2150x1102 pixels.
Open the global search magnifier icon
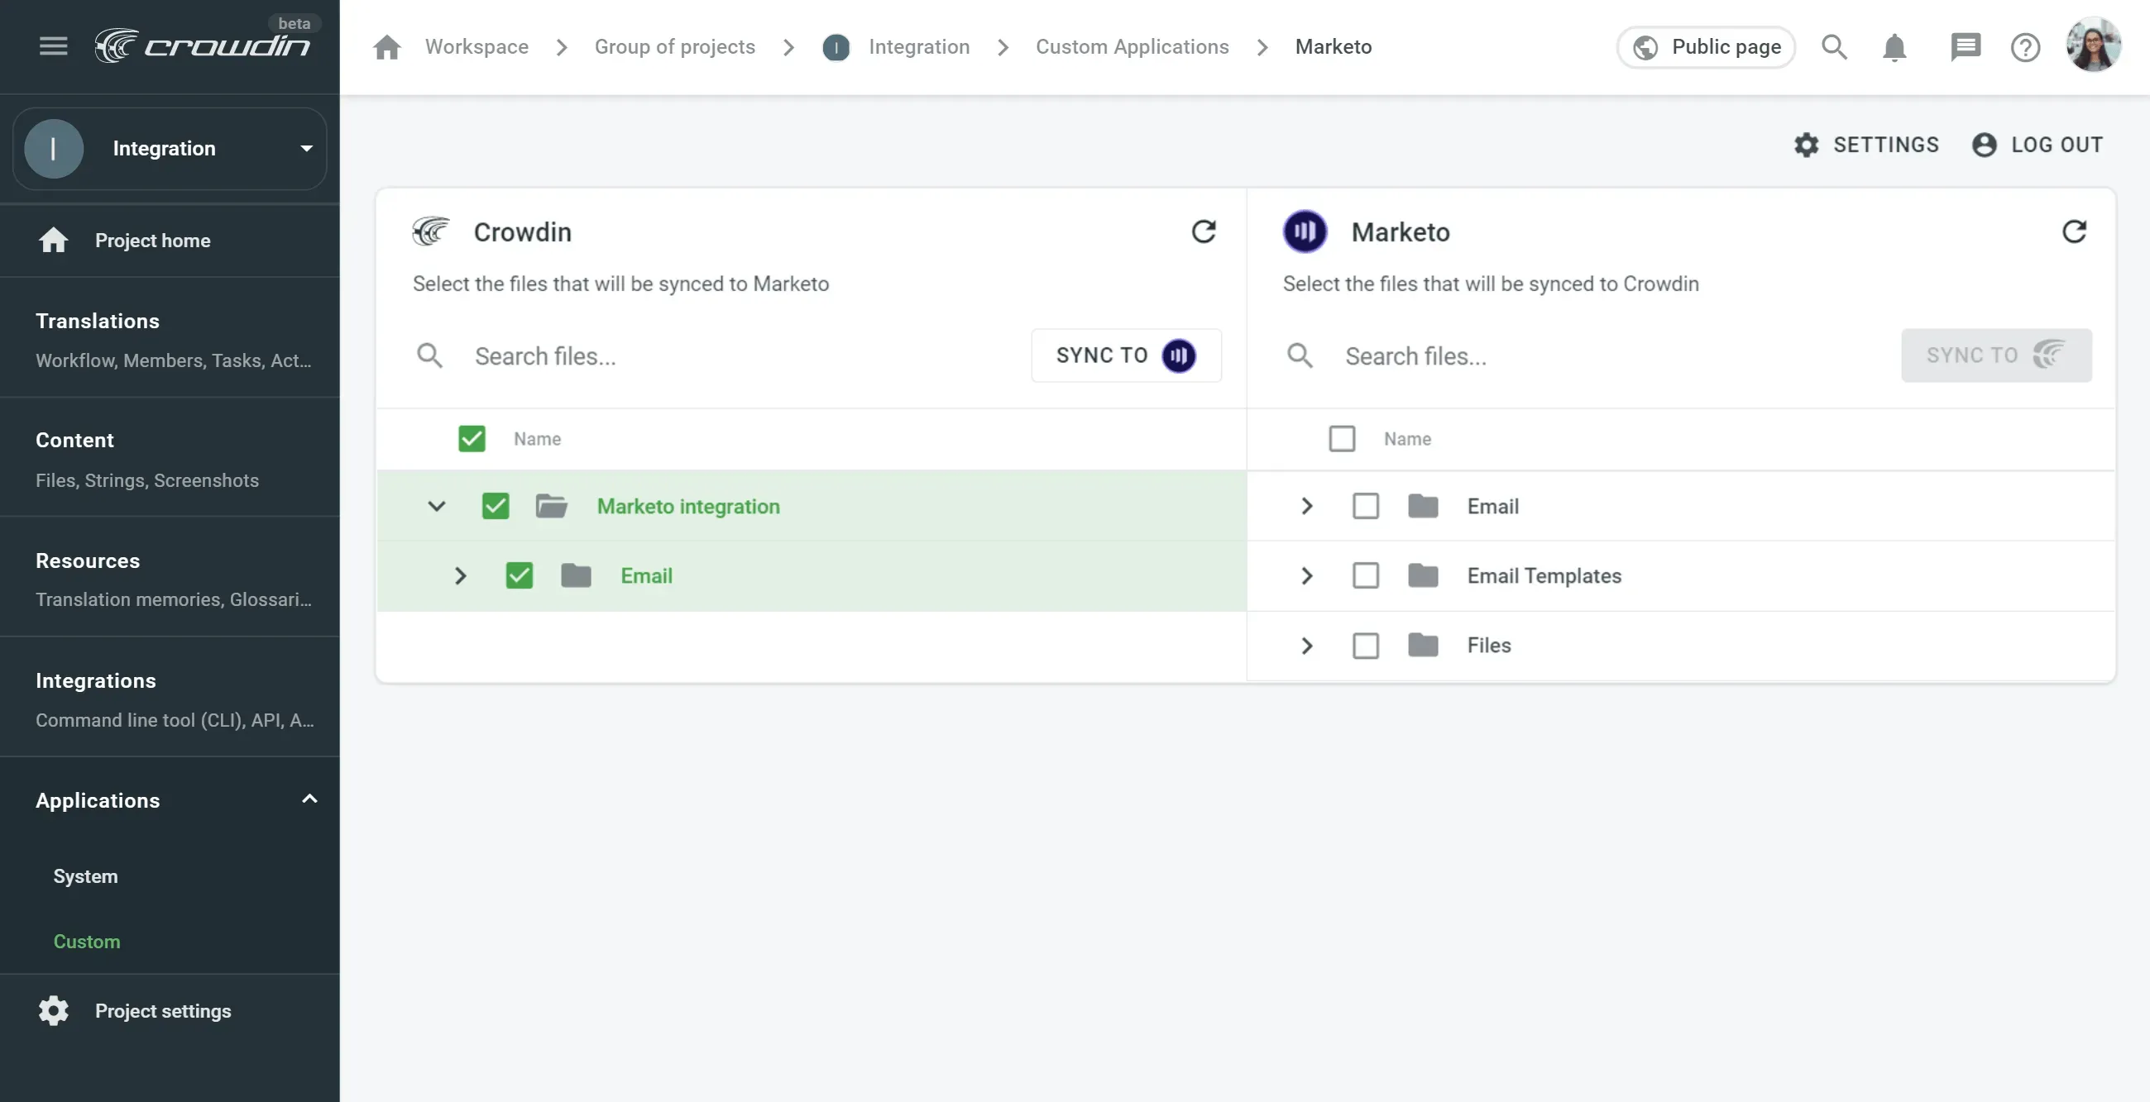pos(1834,48)
